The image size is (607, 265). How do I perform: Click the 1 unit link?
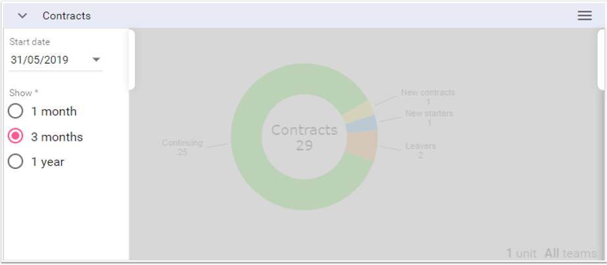(521, 253)
